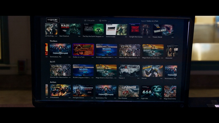Open more options for Mega Shark in Thrillers
Viewport: 219px width, 123px height.
(162, 58)
